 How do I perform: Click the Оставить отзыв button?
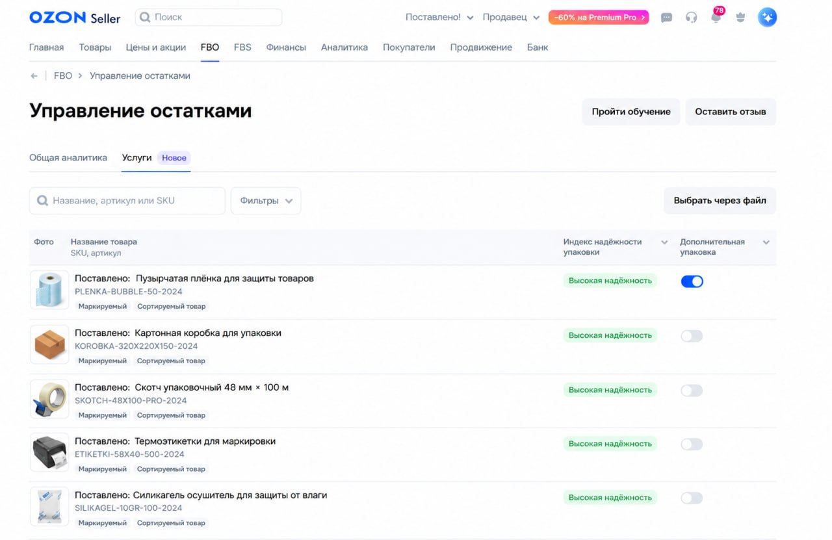(x=731, y=112)
